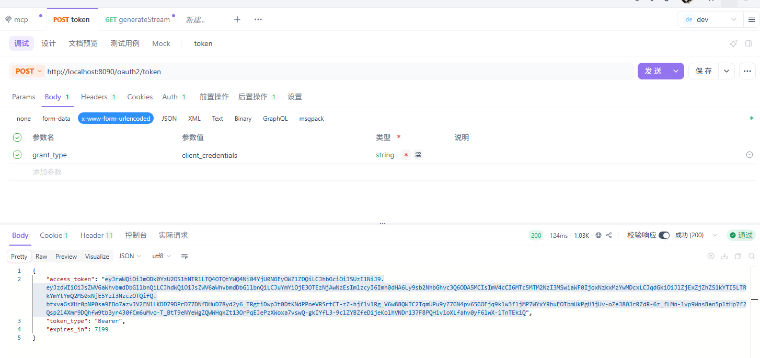Image resolution: width=760 pixels, height=358 pixels.
Task: Select the x-www-form-urlencoded body type
Action: [x=116, y=119]
